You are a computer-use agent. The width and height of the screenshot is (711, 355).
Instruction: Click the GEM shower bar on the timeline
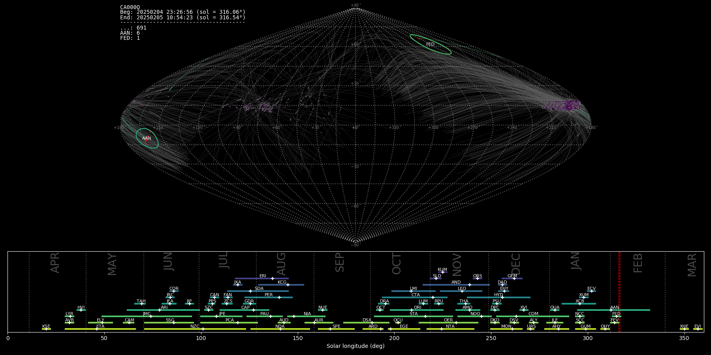pos(512,278)
